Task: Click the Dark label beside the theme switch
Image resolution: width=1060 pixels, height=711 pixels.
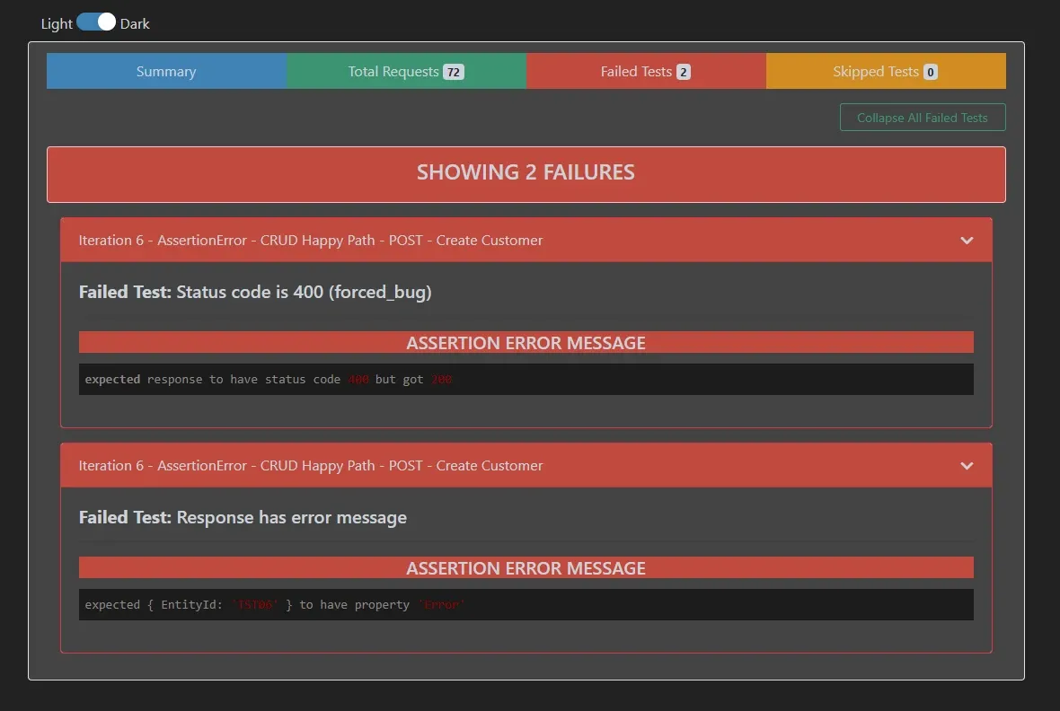Action: pyautogui.click(x=135, y=23)
